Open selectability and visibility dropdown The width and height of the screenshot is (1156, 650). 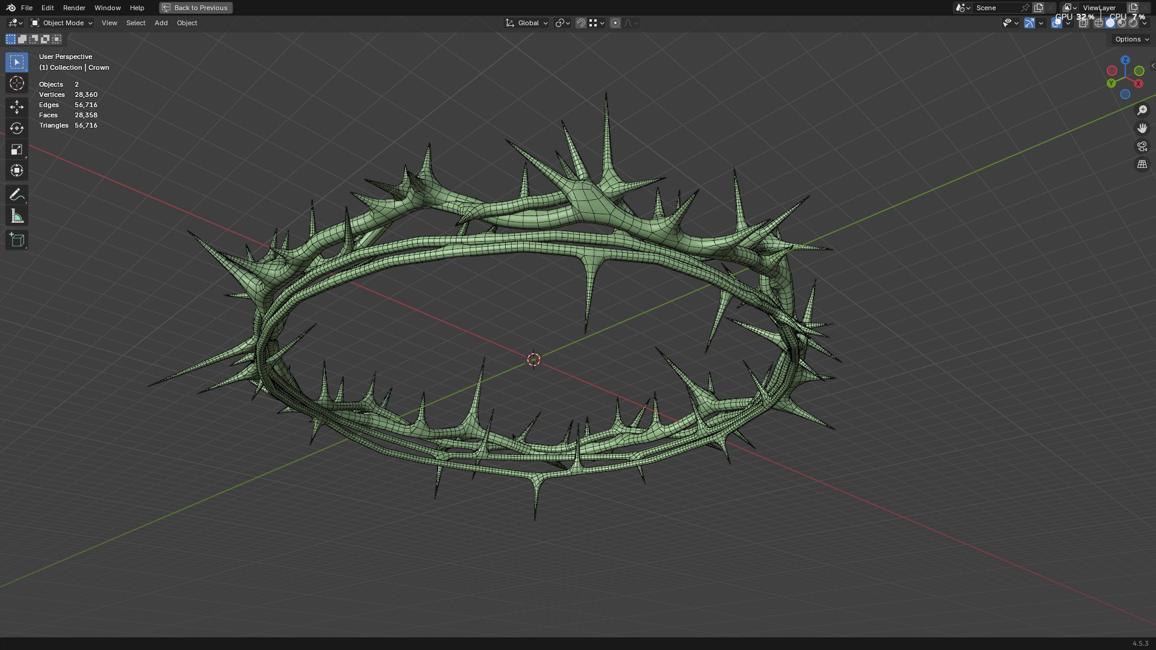point(1011,23)
